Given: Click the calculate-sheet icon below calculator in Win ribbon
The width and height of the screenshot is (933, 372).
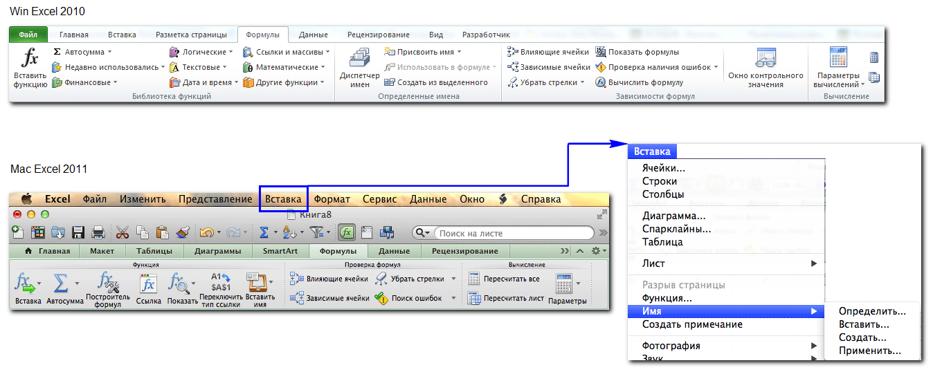Looking at the screenshot, I should tap(874, 77).
